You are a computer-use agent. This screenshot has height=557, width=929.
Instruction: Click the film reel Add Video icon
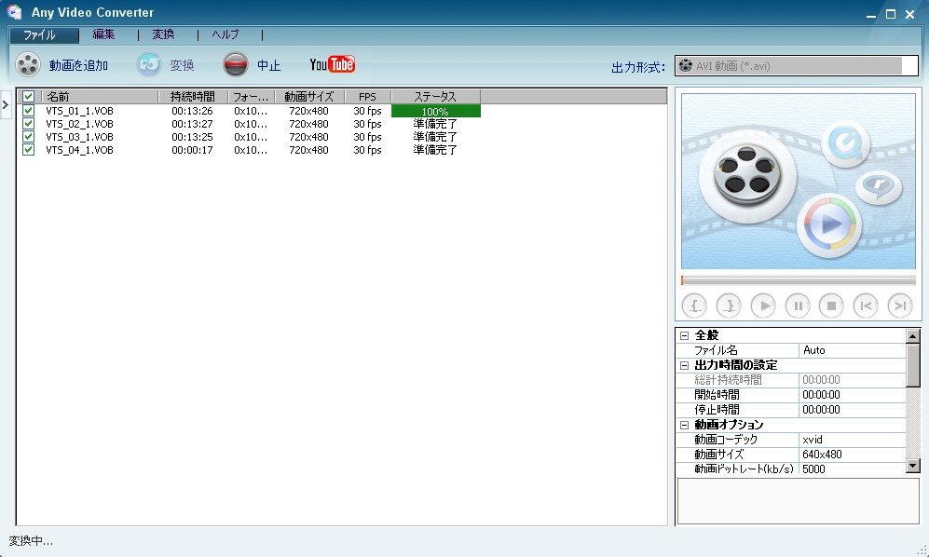[28, 64]
